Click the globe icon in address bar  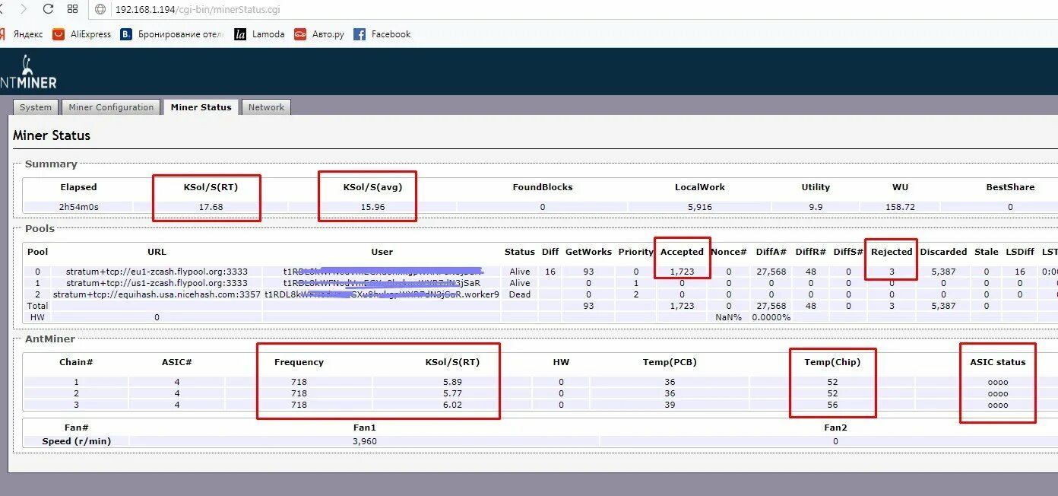point(101,10)
